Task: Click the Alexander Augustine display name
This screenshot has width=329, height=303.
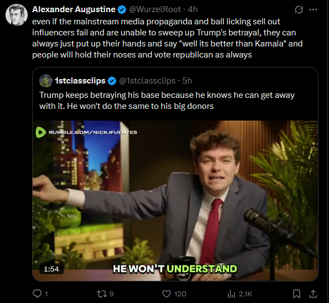Action: point(74,9)
